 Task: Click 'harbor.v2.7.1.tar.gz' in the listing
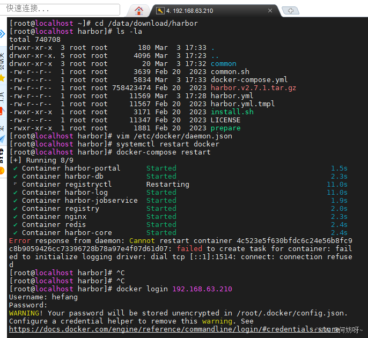[253, 88]
